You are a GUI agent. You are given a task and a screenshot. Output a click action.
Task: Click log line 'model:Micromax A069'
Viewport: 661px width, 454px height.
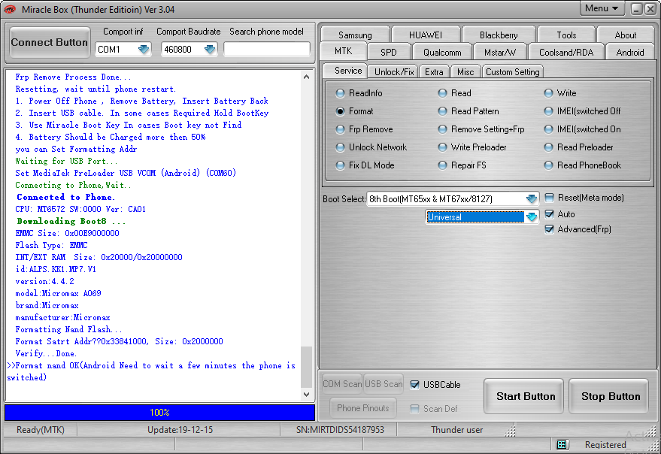(58, 293)
